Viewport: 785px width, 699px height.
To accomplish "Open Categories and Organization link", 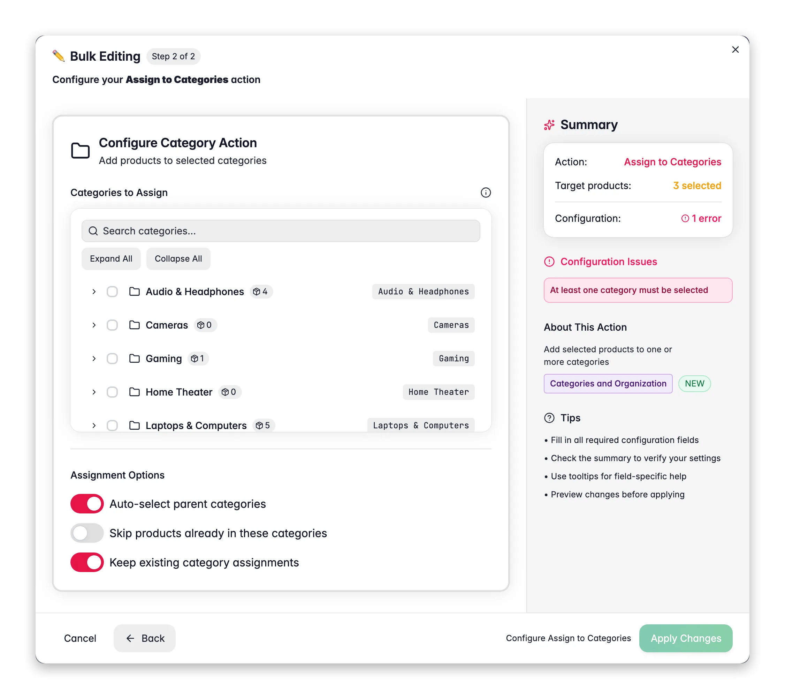I will (608, 384).
